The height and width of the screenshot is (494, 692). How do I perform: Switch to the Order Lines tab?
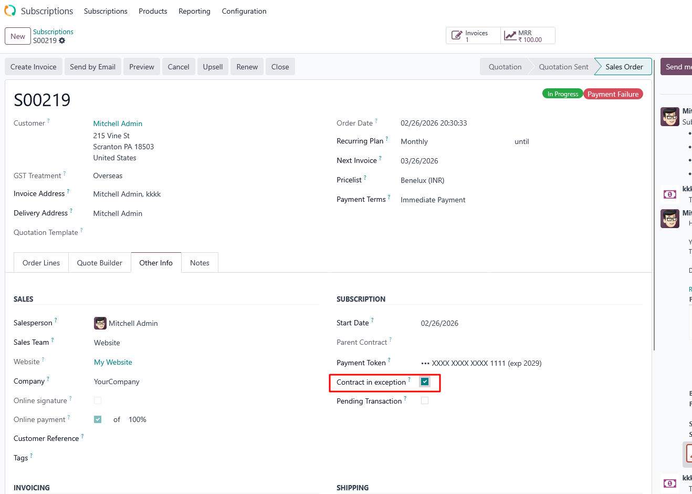tap(41, 263)
